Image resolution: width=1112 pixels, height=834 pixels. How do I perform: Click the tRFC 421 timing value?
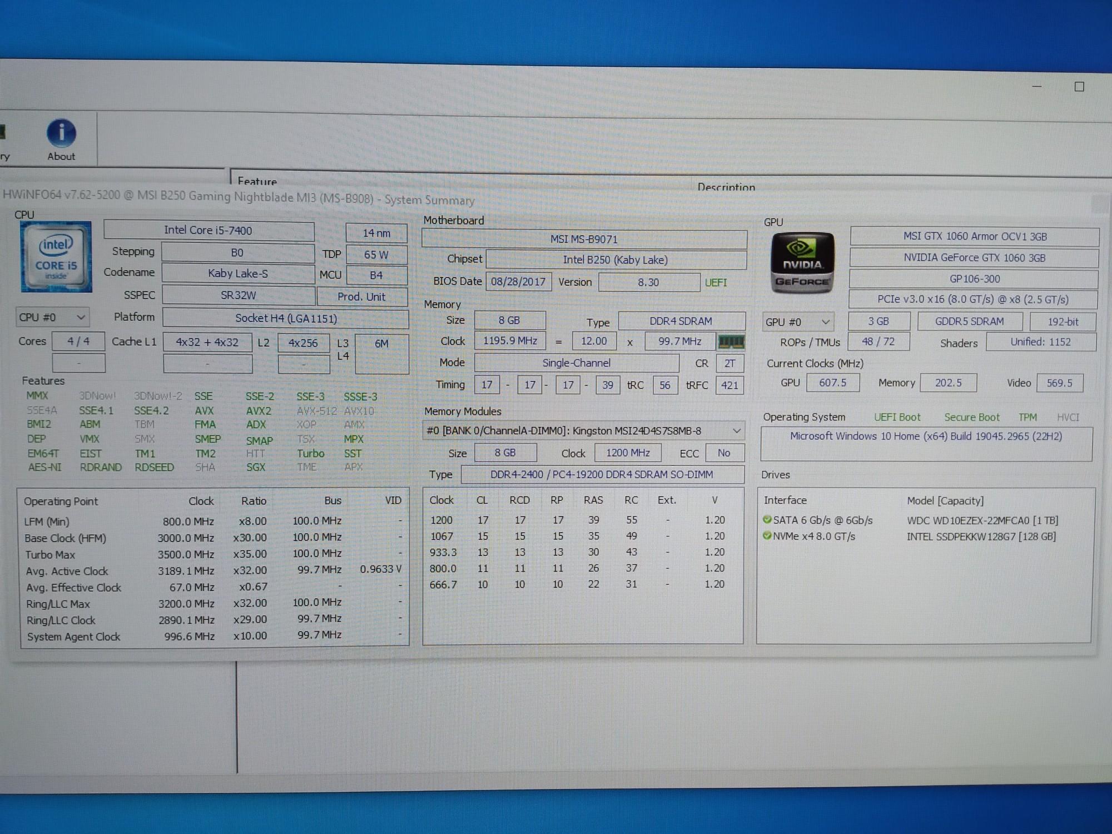tap(730, 385)
